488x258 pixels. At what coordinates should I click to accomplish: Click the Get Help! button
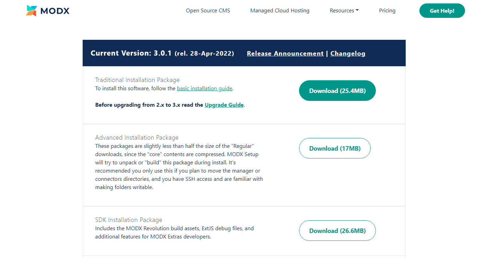pos(442,11)
